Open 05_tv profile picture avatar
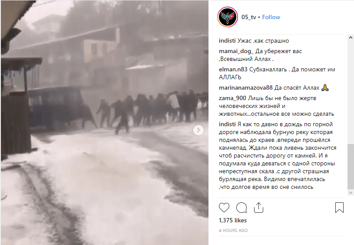354x245 pixels. [228, 17]
